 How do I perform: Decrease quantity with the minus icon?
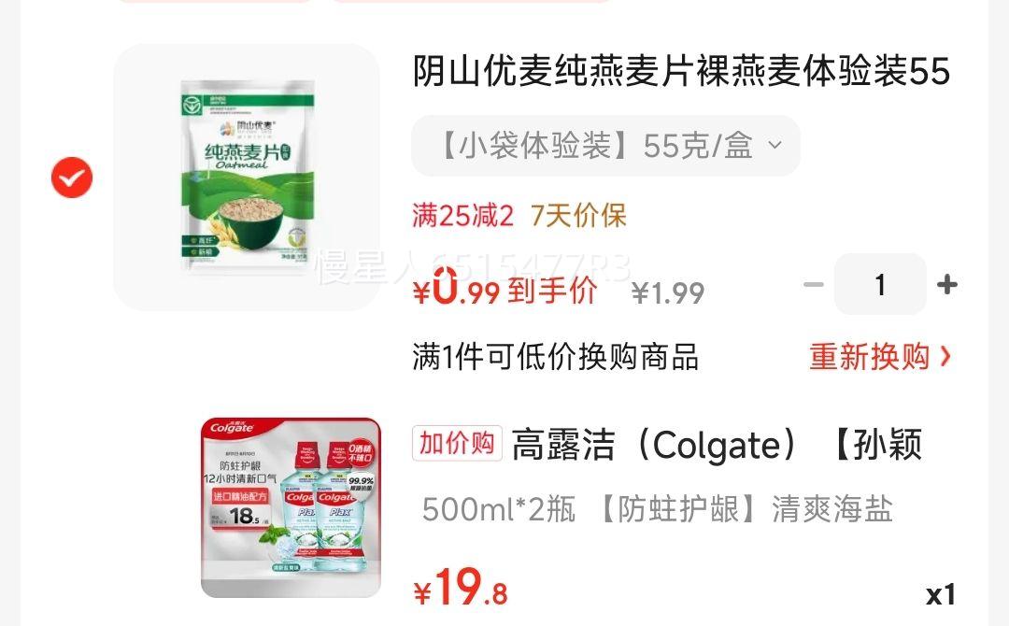pyautogui.click(x=814, y=284)
